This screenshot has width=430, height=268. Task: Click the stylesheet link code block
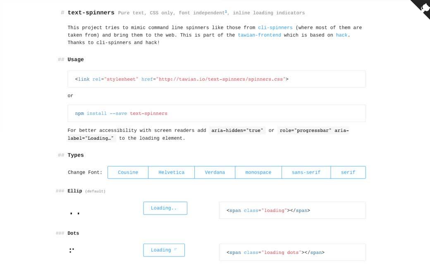[x=216, y=79]
